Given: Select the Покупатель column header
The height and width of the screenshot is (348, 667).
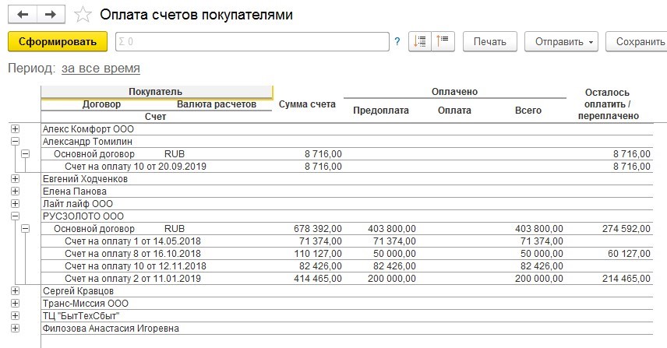Looking at the screenshot, I should pyautogui.click(x=156, y=92).
